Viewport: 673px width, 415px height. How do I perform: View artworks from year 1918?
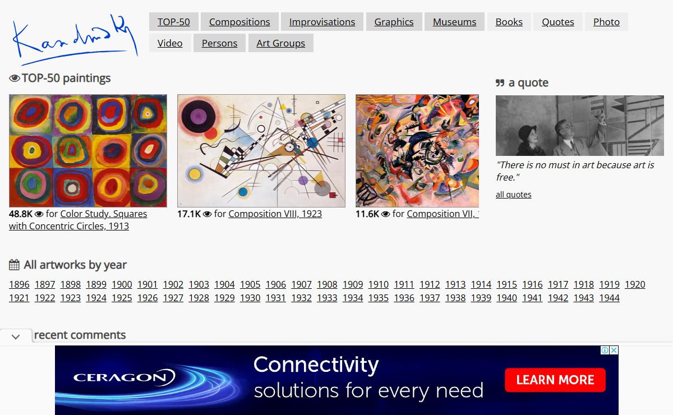[x=583, y=284]
